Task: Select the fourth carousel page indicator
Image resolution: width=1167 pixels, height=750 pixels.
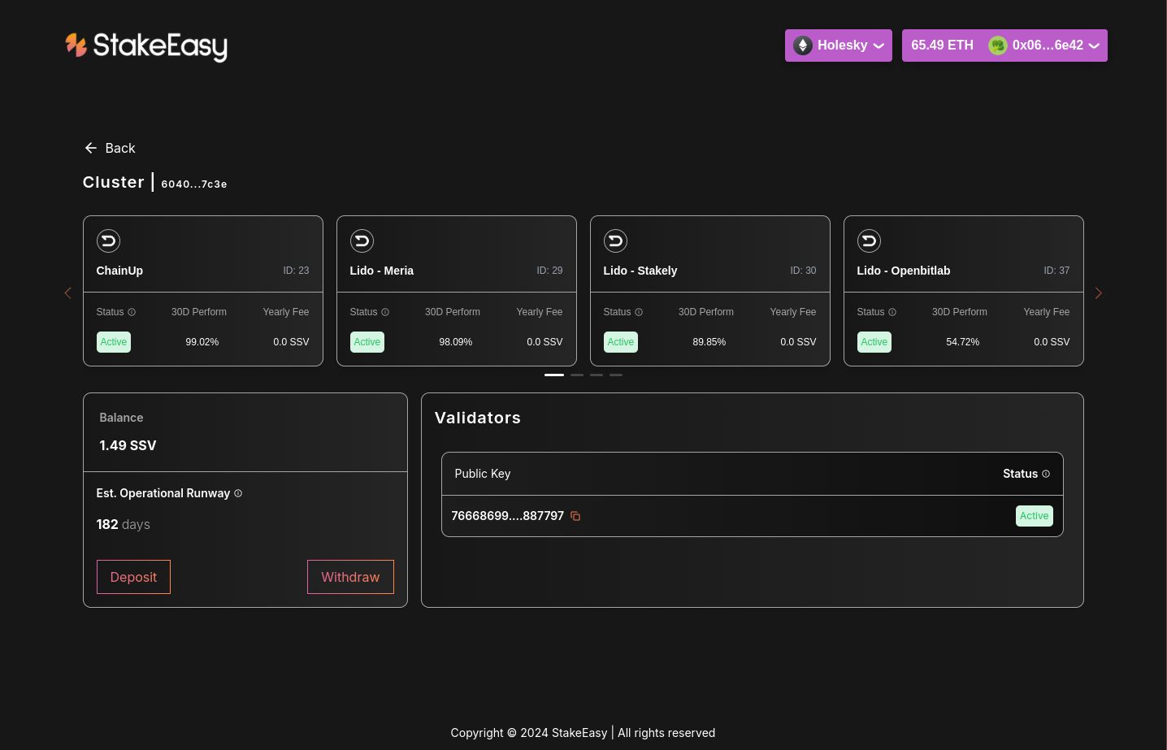Action: [616, 375]
